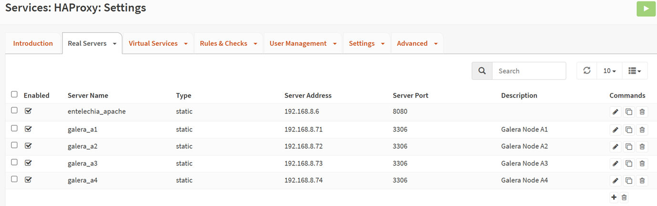The height and width of the screenshot is (206, 657).
Task: Add a new real server with plus icon
Action: (614, 197)
